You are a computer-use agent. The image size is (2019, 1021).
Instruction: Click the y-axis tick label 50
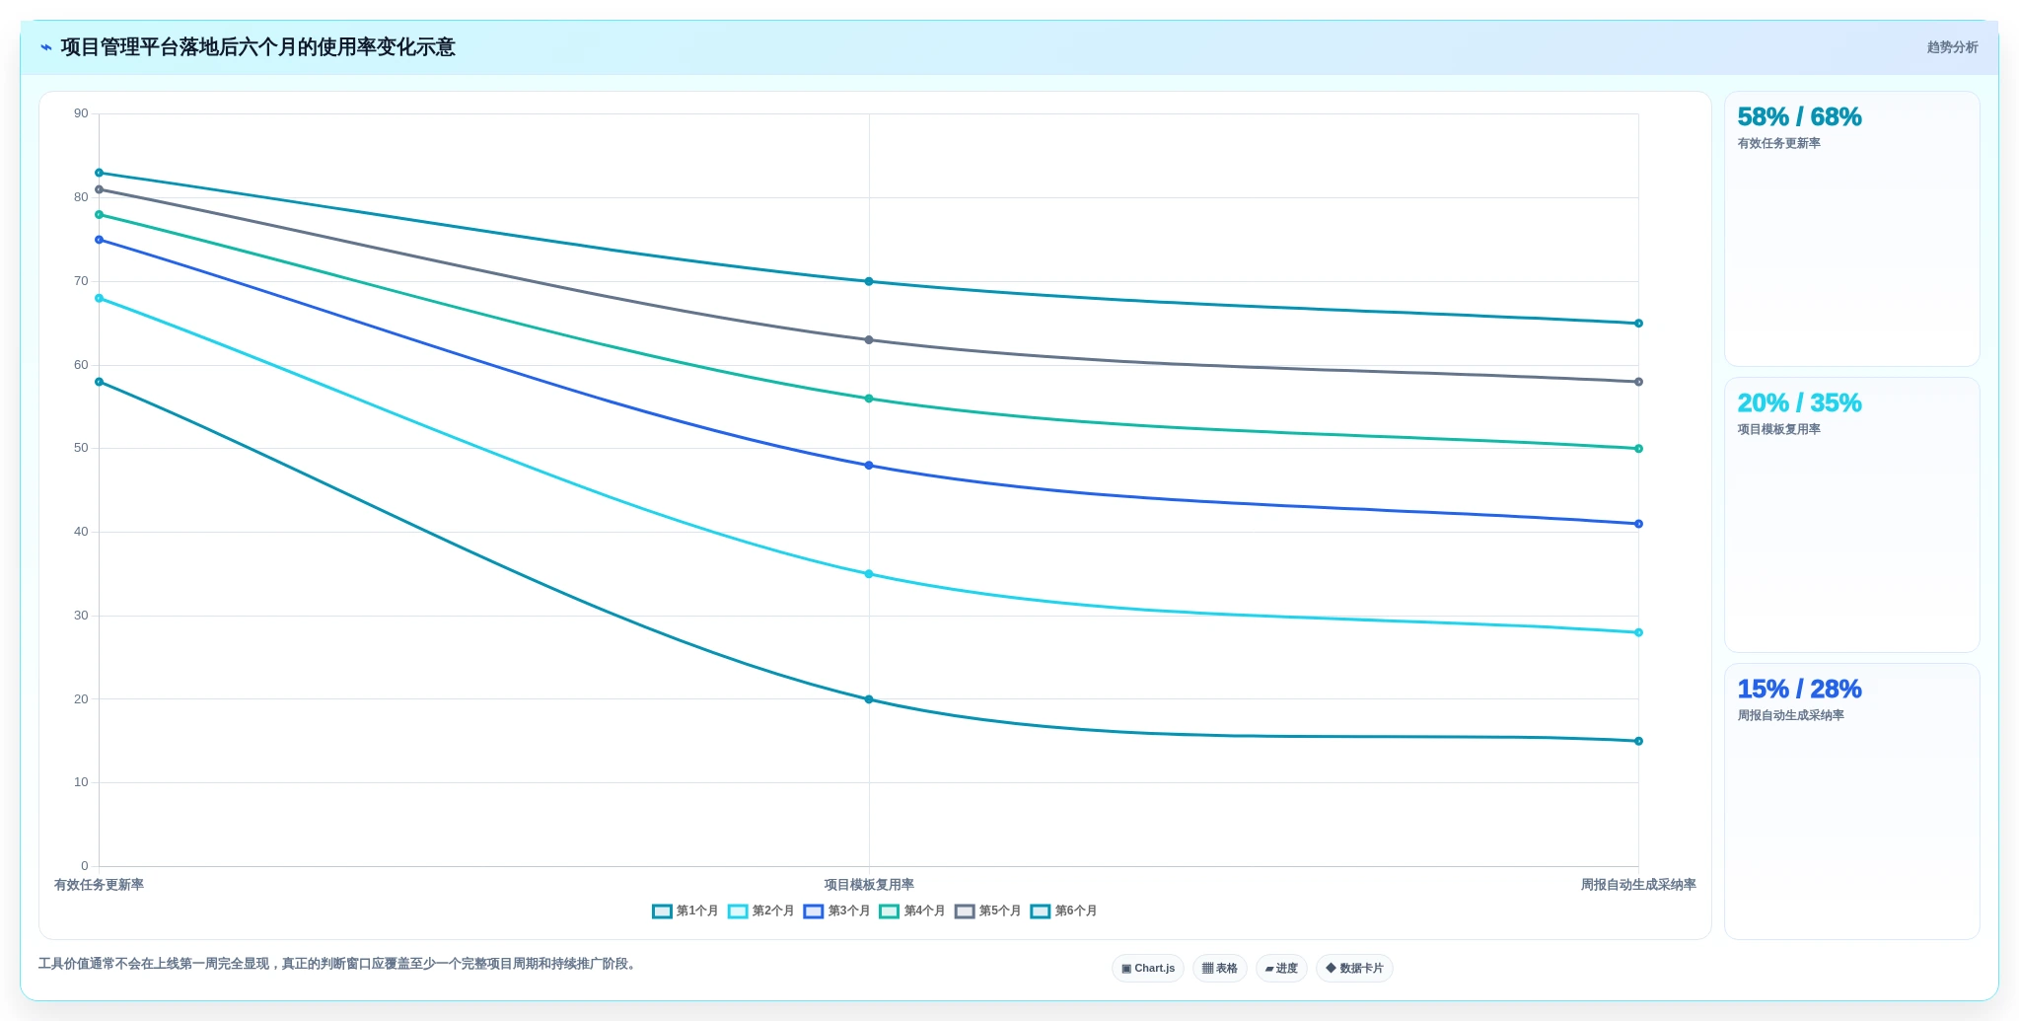click(81, 448)
